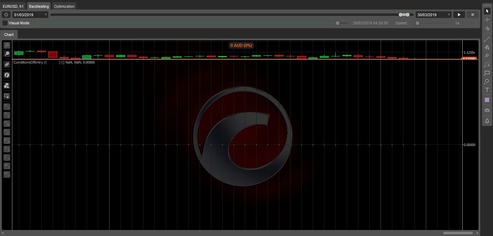The height and width of the screenshot is (236, 493).
Task: Click the price alert bell icon
Action: point(487,121)
